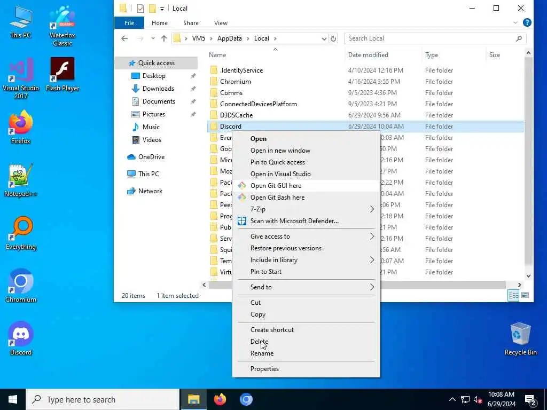Launch Waterfox Classic from the desktop
Image resolution: width=547 pixels, height=410 pixels.
pyautogui.click(x=62, y=26)
